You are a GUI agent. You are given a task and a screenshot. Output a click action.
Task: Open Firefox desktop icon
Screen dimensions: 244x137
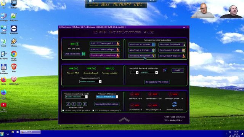[3, 80]
